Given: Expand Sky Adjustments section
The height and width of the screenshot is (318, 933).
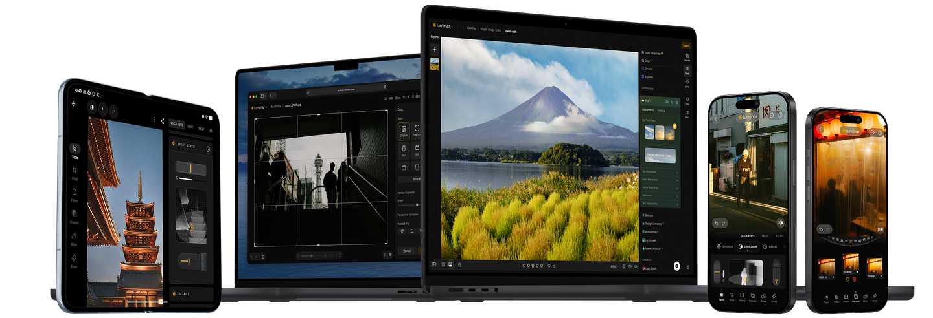Looking at the screenshot, I should (660, 203).
